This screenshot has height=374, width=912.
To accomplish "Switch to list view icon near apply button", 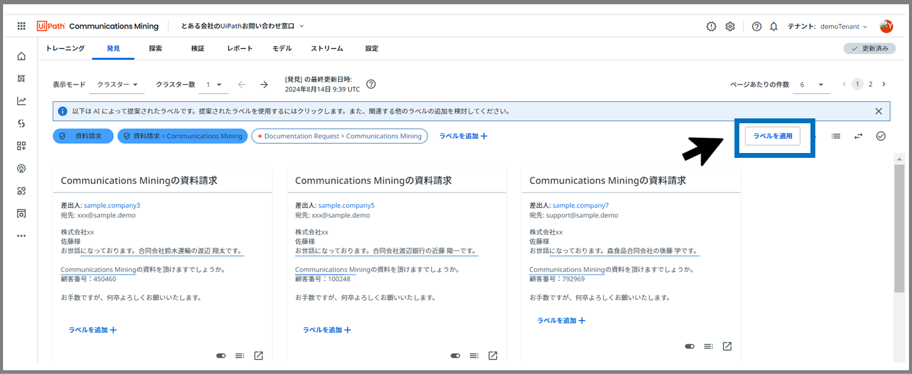I will (x=836, y=136).
